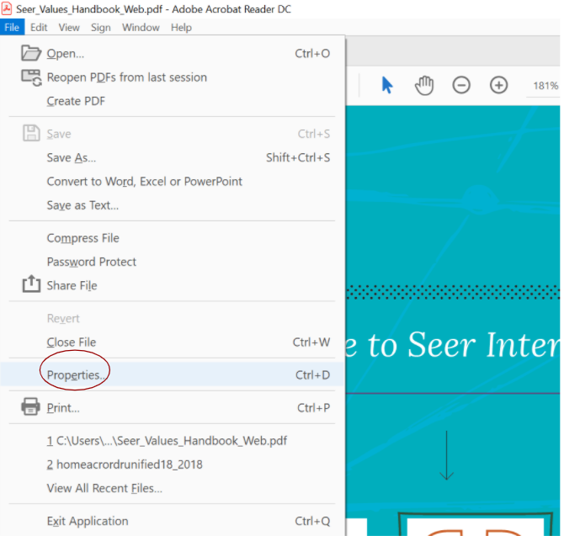The height and width of the screenshot is (536, 564).
Task: Select Save As from File menu
Action: click(x=72, y=157)
